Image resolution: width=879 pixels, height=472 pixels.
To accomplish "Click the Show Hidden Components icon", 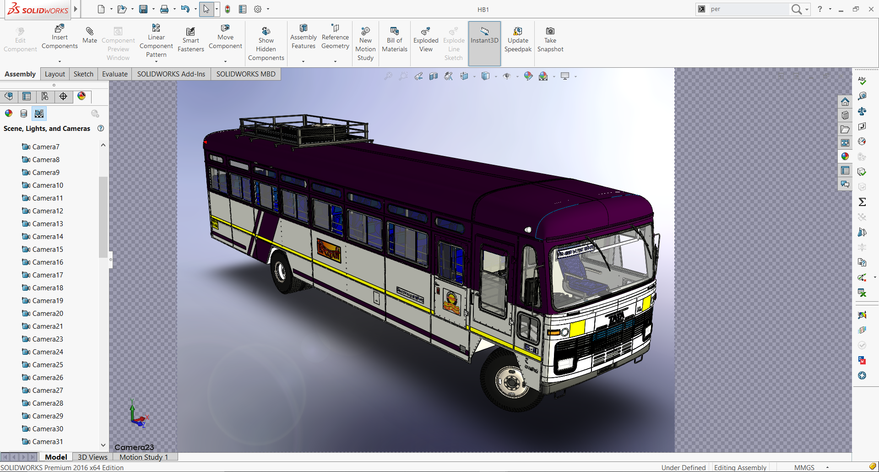I will (266, 32).
